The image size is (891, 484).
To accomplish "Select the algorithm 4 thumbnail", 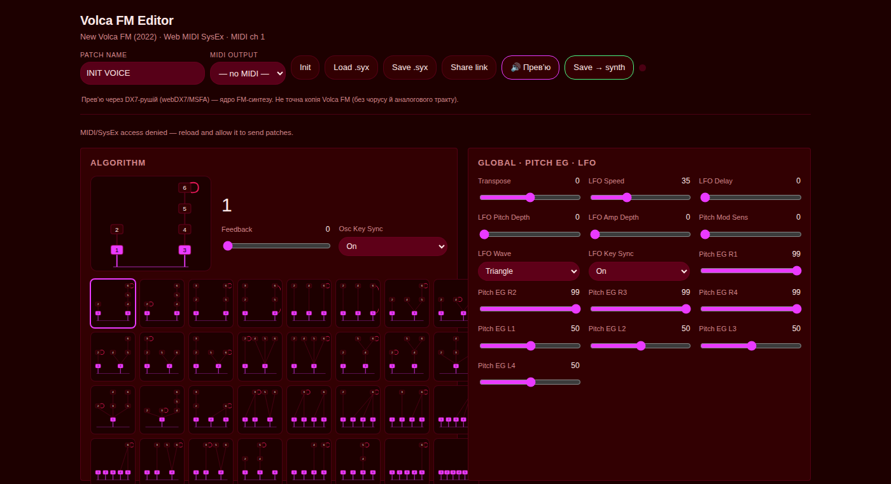I will (x=260, y=303).
